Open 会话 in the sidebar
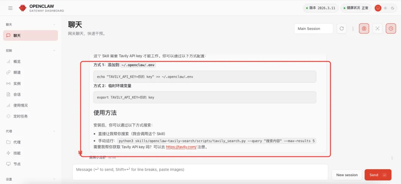401x184 pixels. point(30,94)
